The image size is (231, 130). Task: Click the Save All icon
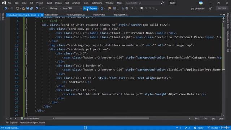pyautogui.click(x=31, y=8)
